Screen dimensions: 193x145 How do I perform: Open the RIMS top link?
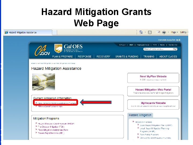pos(131,45)
